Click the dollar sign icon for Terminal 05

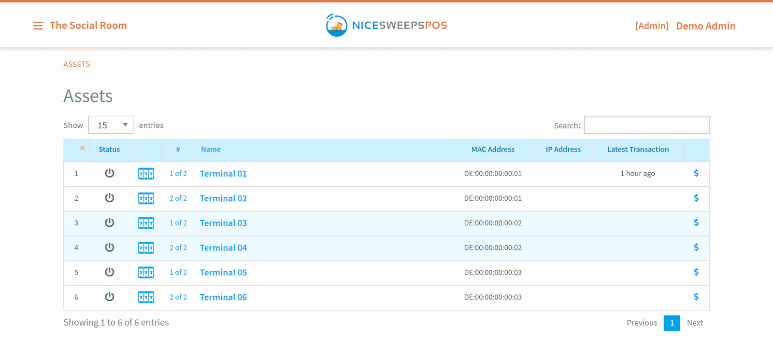click(696, 272)
